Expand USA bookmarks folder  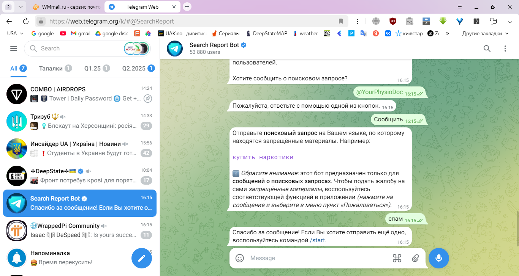15,33
